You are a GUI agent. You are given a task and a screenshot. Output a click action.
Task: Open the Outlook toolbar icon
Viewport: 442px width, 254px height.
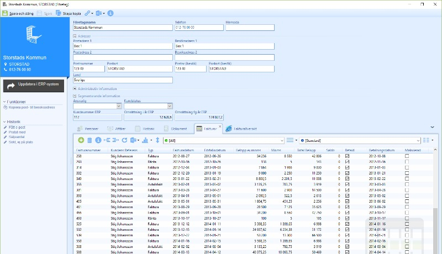click(x=99, y=13)
